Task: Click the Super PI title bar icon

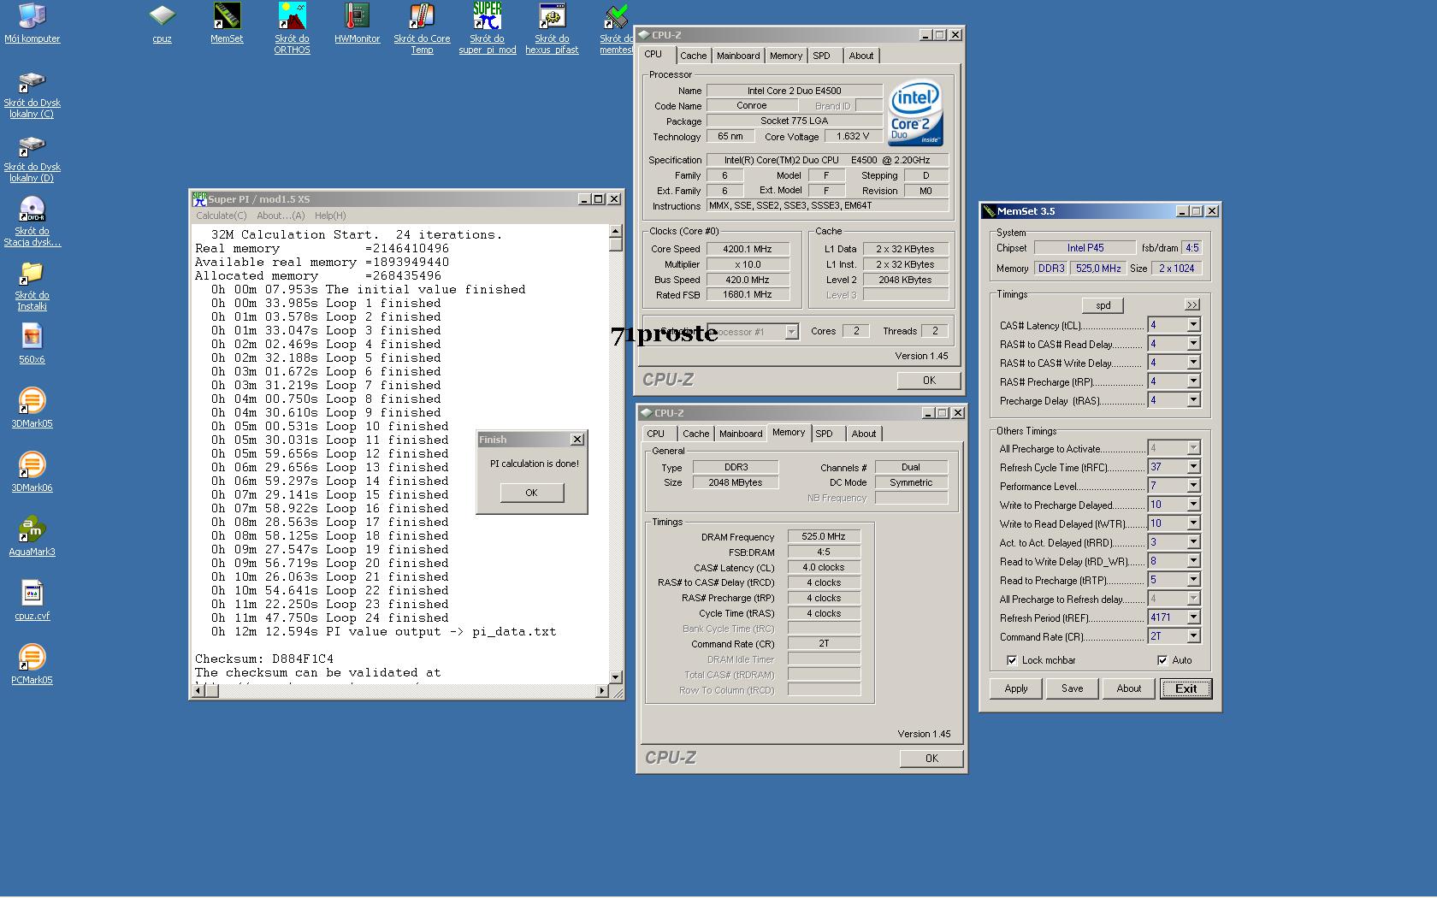Action: click(199, 198)
